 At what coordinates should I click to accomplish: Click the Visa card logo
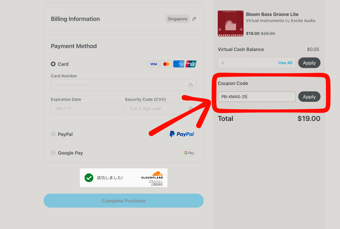click(x=154, y=64)
